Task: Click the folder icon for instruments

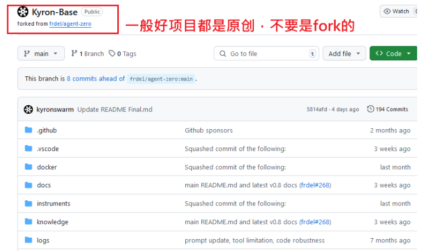Action: 28,203
